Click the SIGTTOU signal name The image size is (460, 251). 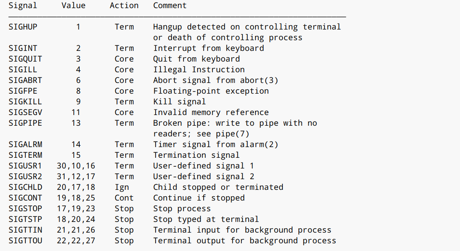(x=25, y=241)
